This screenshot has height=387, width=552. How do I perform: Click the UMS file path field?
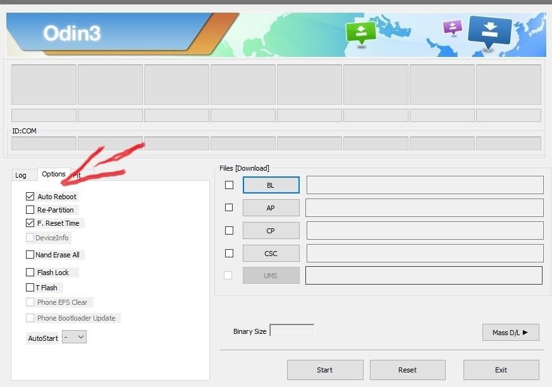coord(424,275)
